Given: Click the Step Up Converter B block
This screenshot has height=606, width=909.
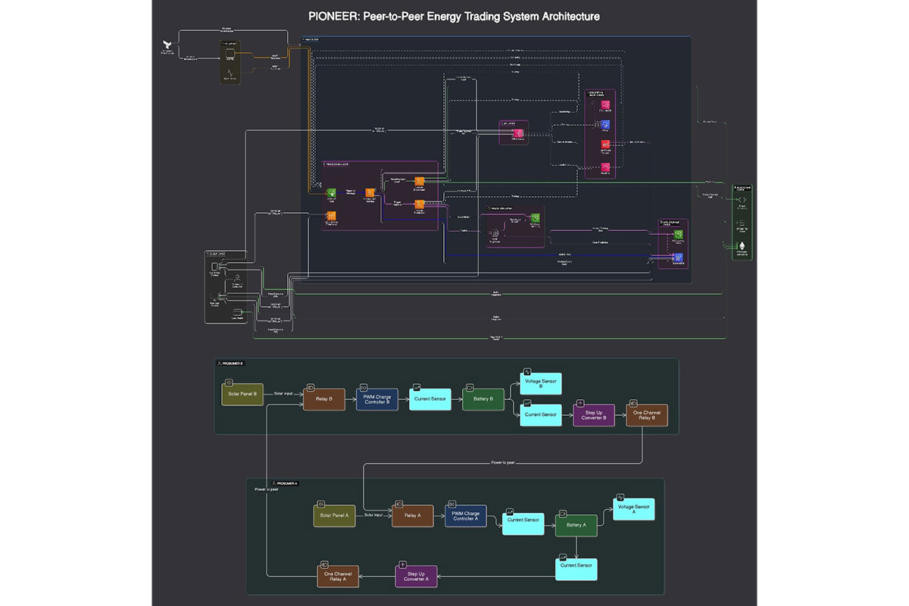Looking at the screenshot, I should coord(594,415).
